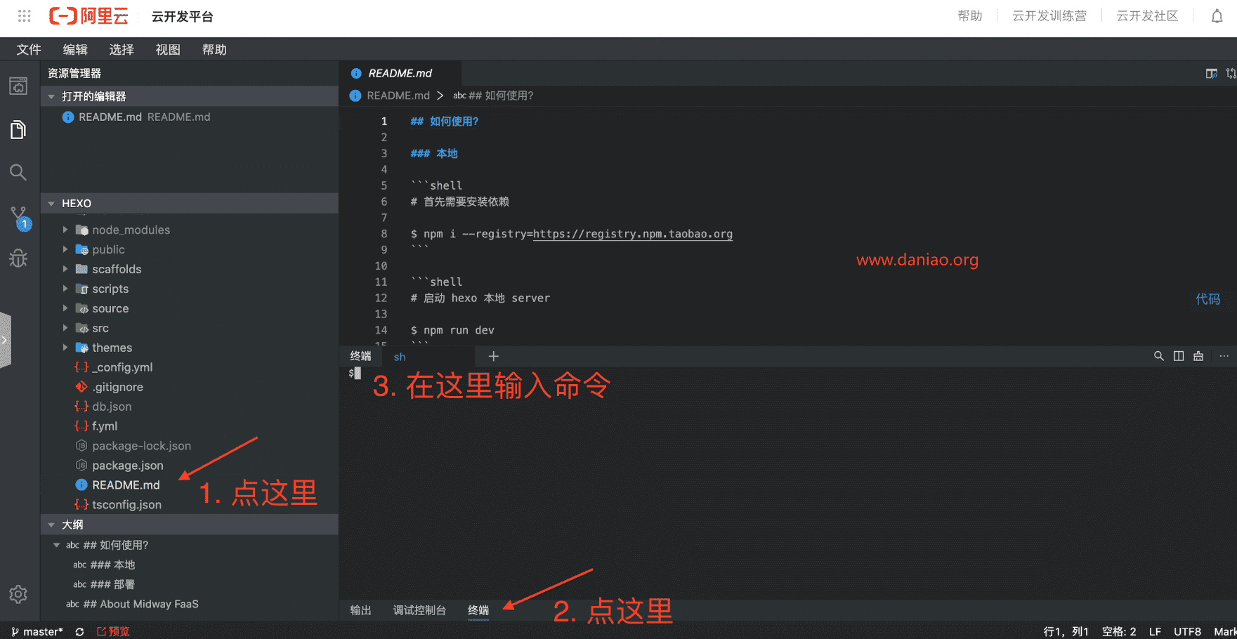Open the 选择 menu
Image resolution: width=1237 pixels, height=639 pixels.
pyautogui.click(x=122, y=49)
